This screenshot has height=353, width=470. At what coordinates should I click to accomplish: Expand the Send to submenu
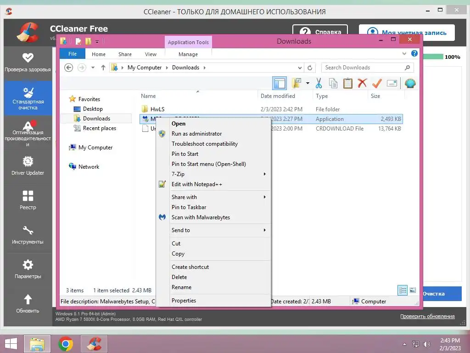tap(213, 230)
